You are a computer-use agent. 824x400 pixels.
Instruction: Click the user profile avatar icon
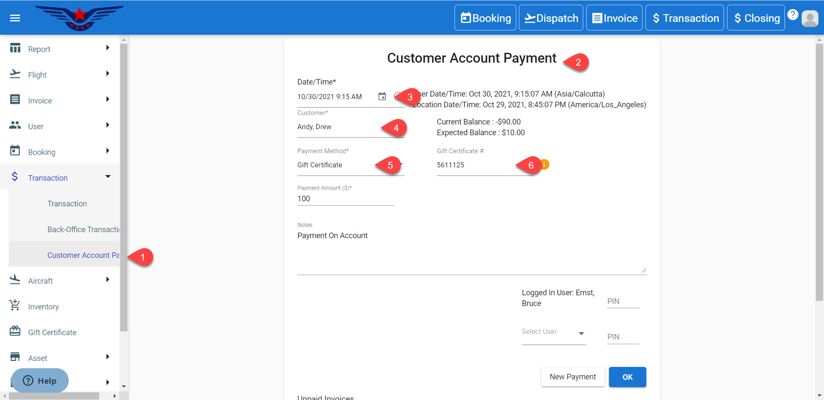point(810,18)
